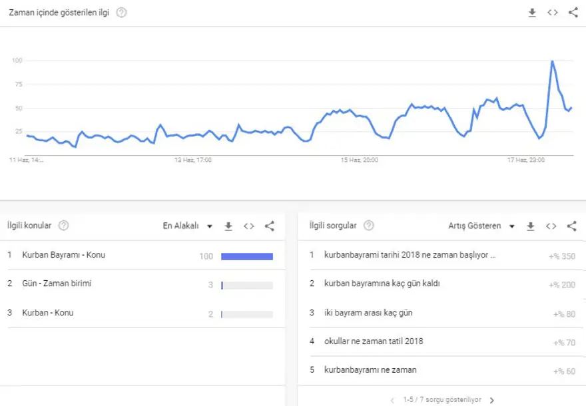Open the Artış Gösteren sort dropdown
The height and width of the screenshot is (406, 586).
pos(481,226)
